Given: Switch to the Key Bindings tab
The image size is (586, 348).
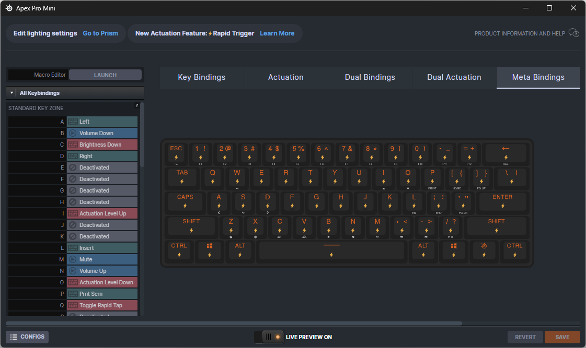Looking at the screenshot, I should tap(202, 77).
